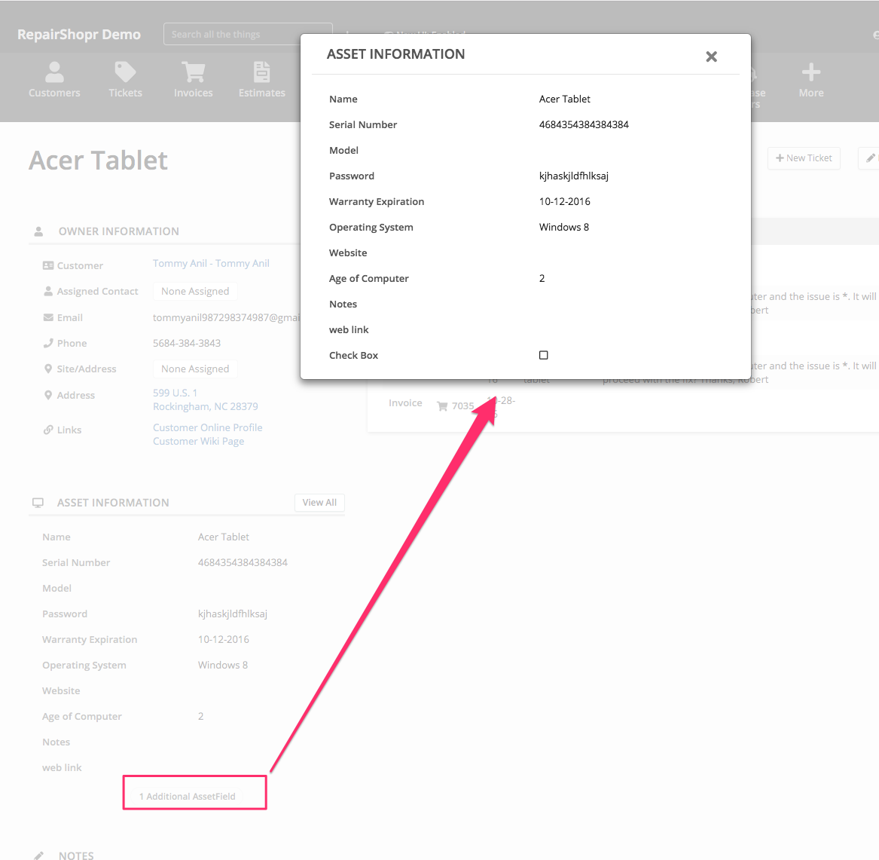Image resolution: width=879 pixels, height=860 pixels.
Task: Open the Assigned Contact None Assigned dropdown
Action: (x=195, y=292)
